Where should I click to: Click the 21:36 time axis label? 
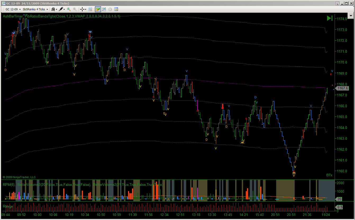pos(307,215)
